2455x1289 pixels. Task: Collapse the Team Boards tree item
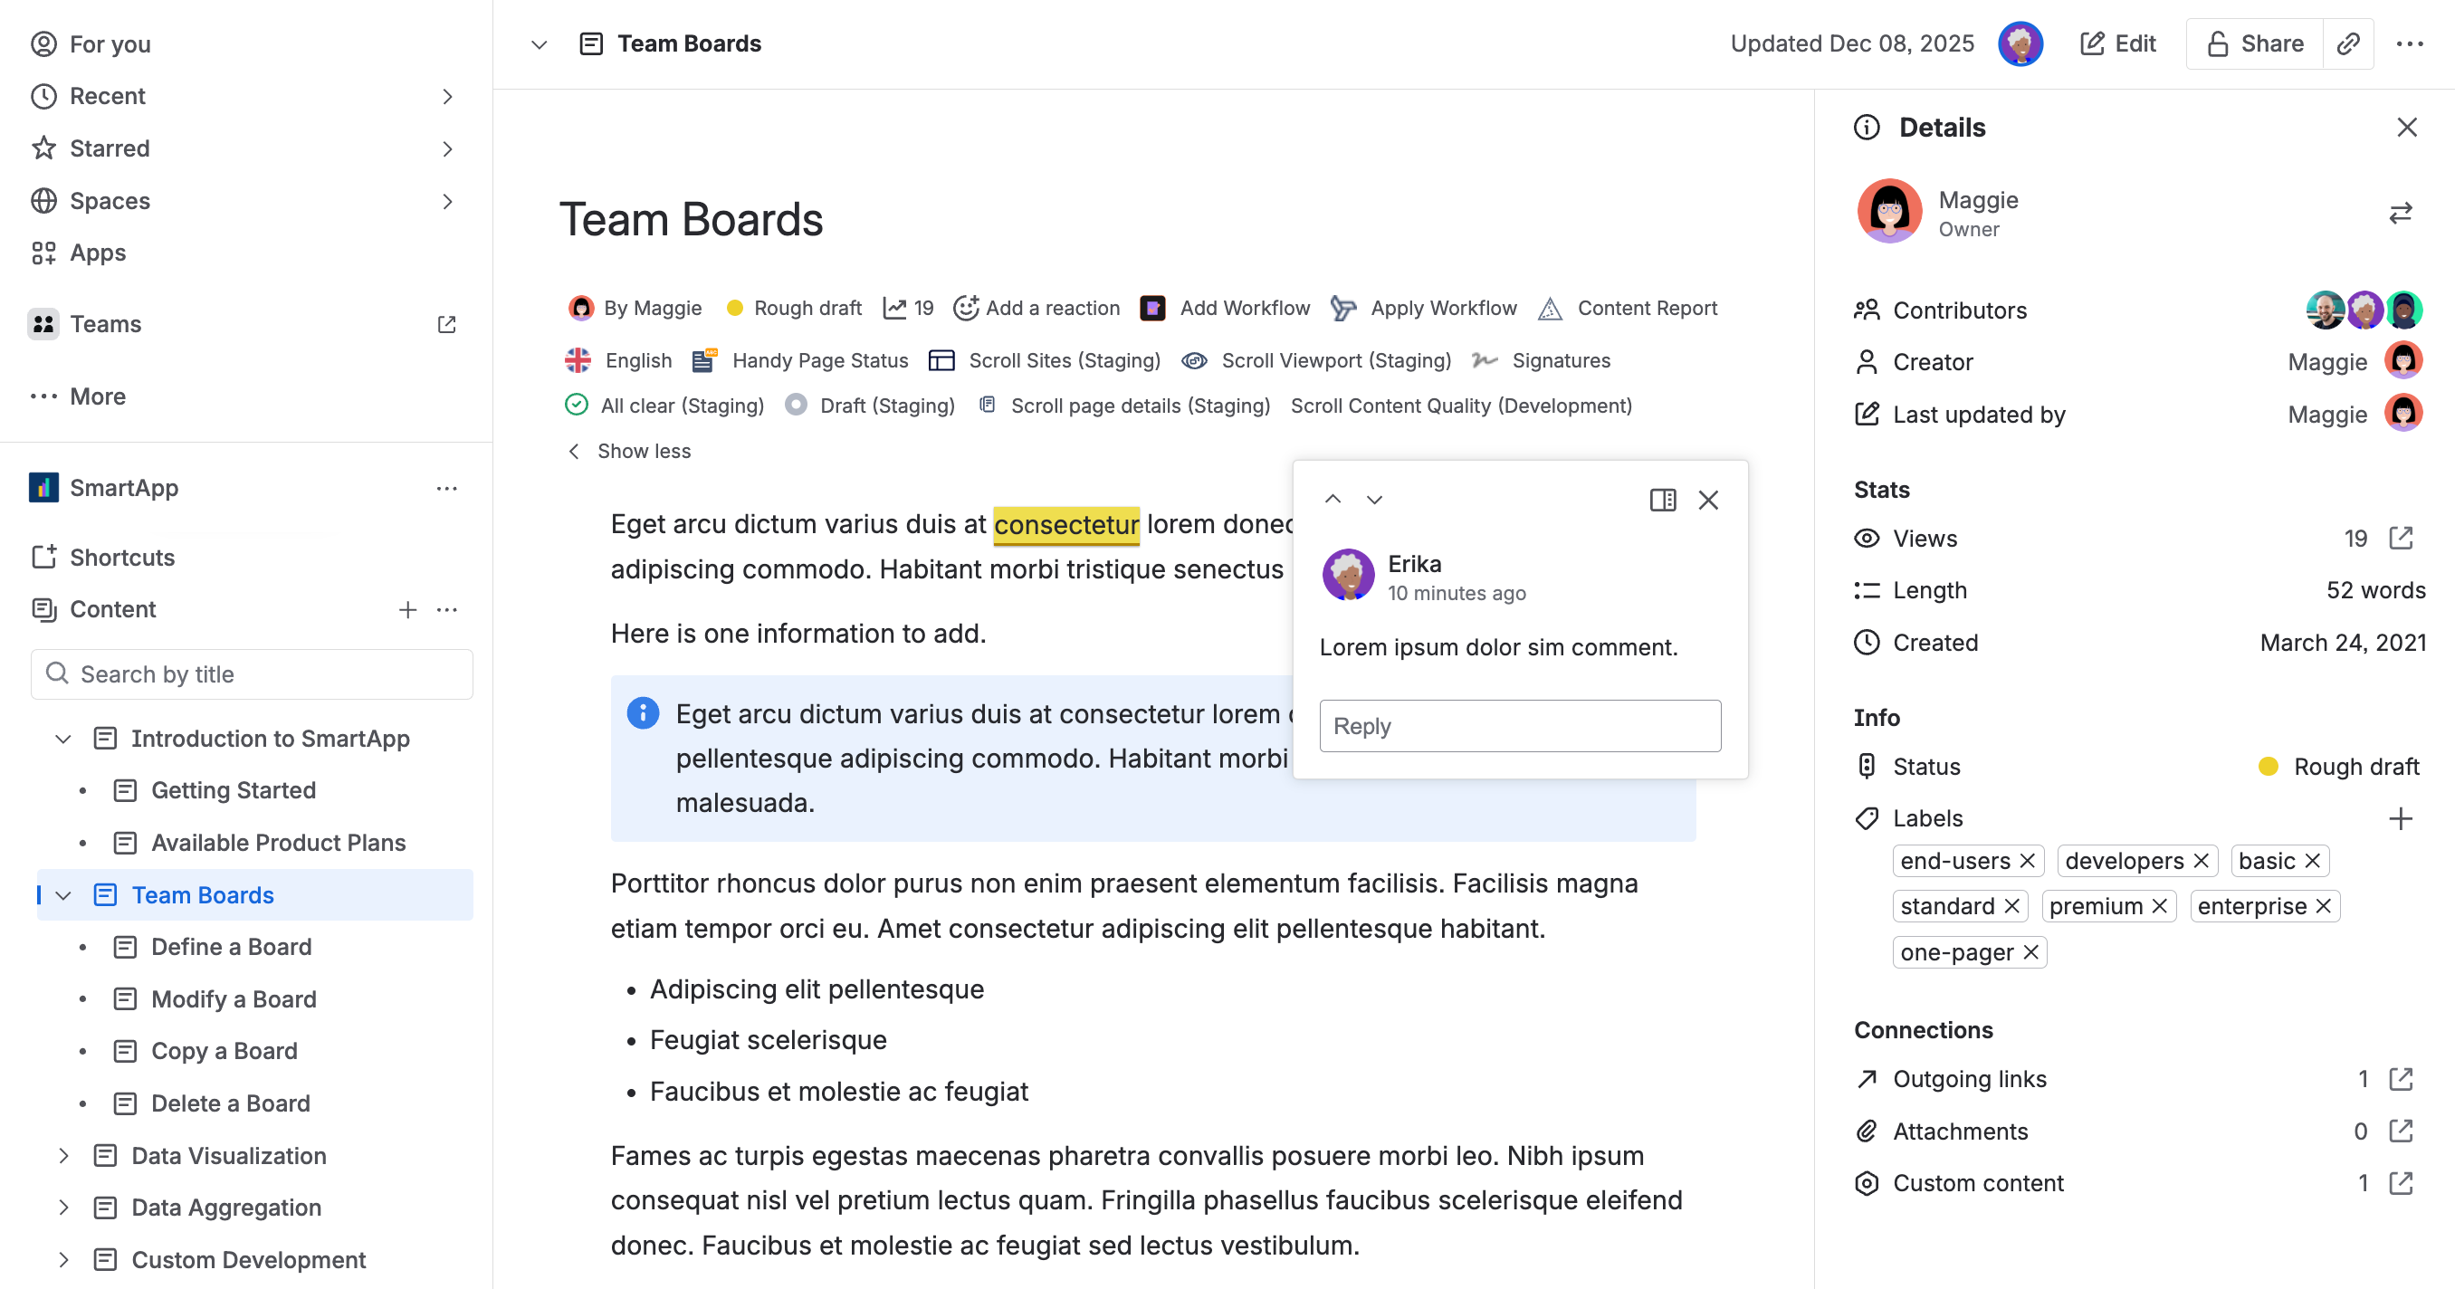[x=62, y=894]
